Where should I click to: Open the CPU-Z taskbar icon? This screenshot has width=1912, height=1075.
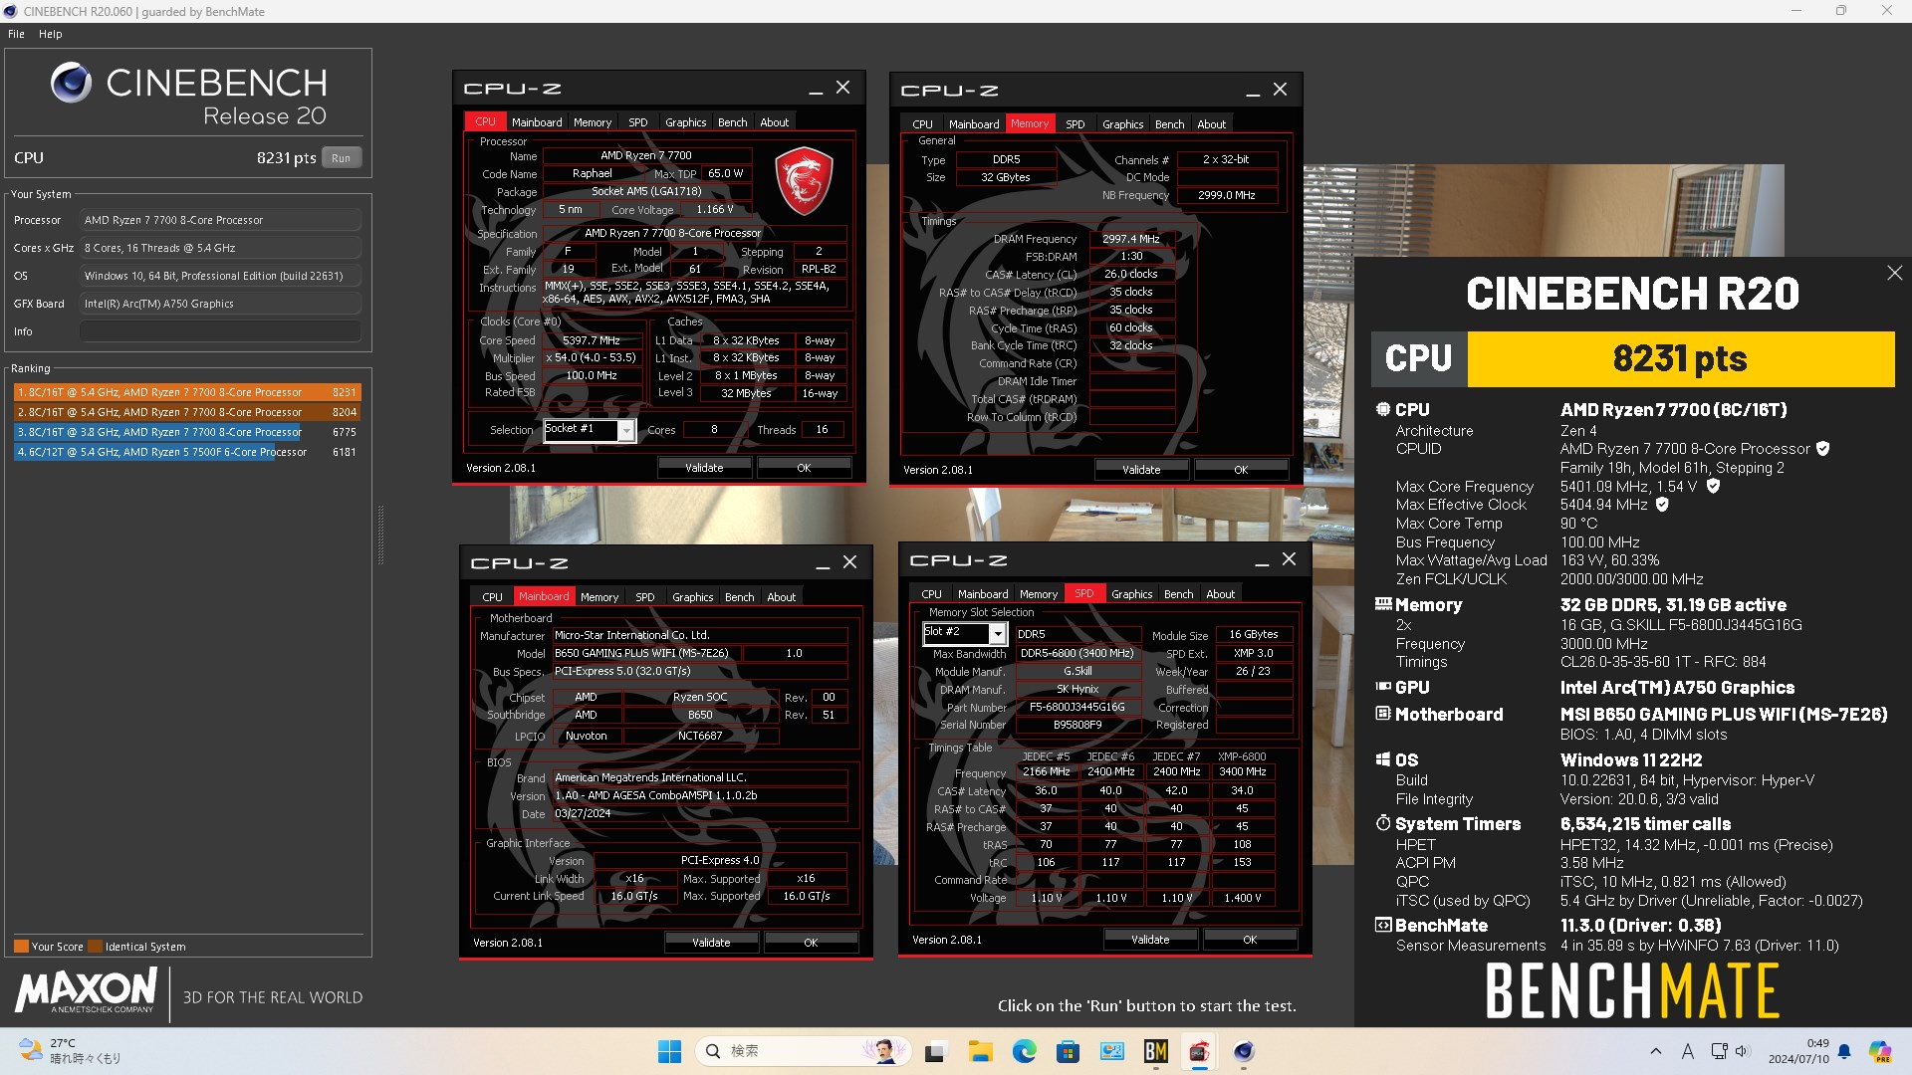tap(1199, 1051)
